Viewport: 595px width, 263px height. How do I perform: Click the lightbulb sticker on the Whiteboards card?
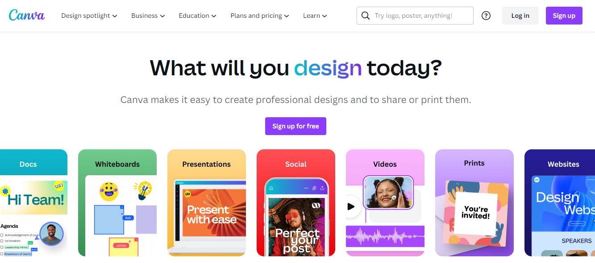pos(143,190)
